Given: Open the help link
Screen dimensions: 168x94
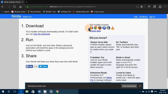Looking at the screenshot, I should point(136,17).
